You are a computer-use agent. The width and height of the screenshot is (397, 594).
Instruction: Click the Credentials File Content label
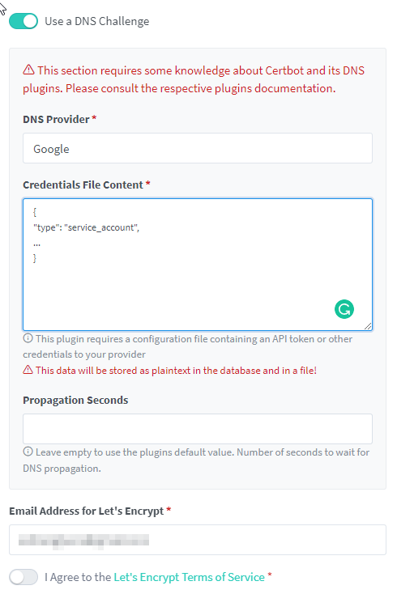pyautogui.click(x=83, y=185)
